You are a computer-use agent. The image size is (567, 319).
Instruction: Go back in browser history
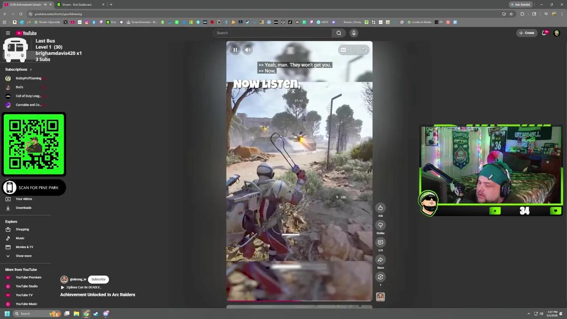[5, 14]
